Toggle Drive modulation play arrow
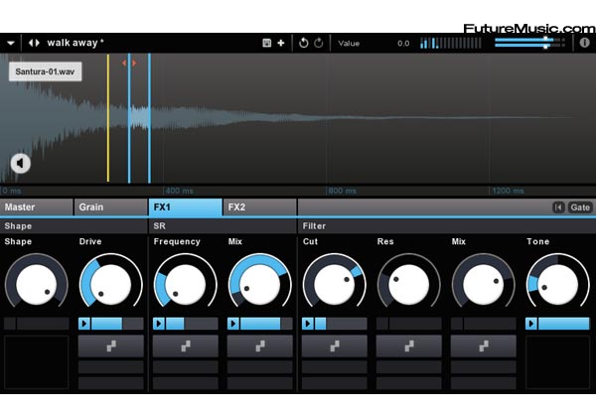This screenshot has width=596, height=412. [x=84, y=324]
